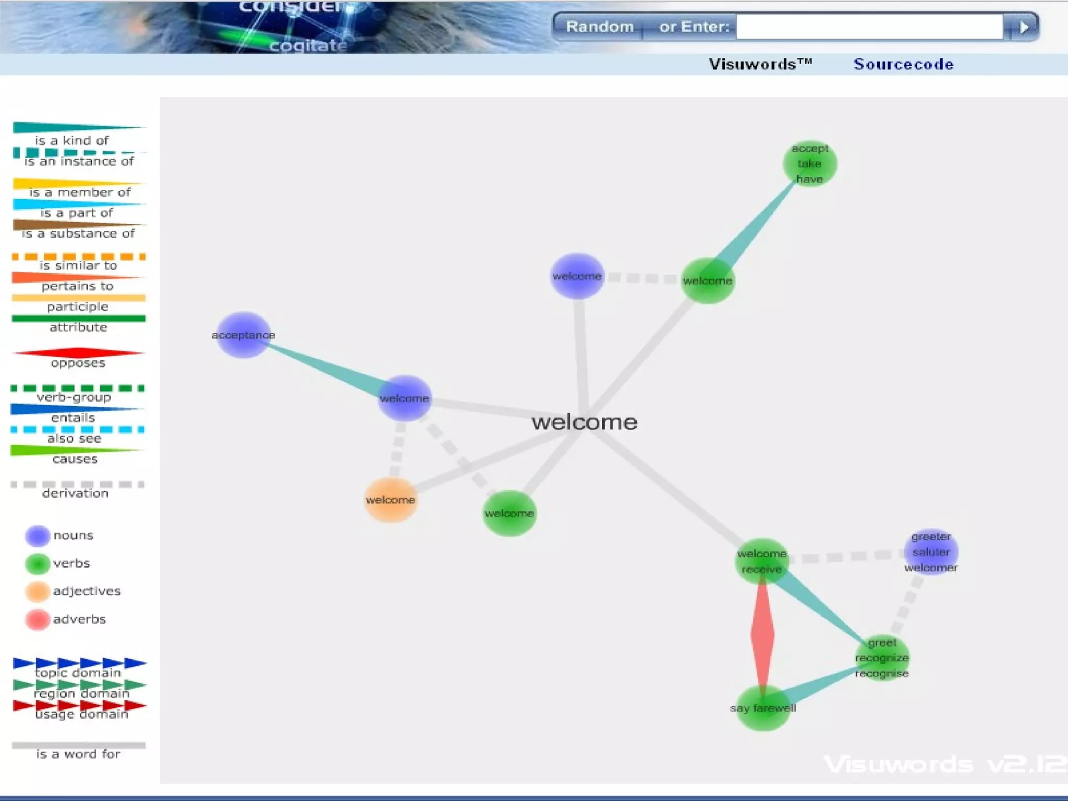Click the red opposes diamond link

tap(762, 634)
